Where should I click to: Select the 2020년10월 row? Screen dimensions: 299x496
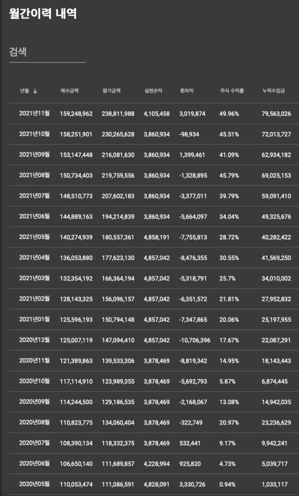click(x=154, y=382)
